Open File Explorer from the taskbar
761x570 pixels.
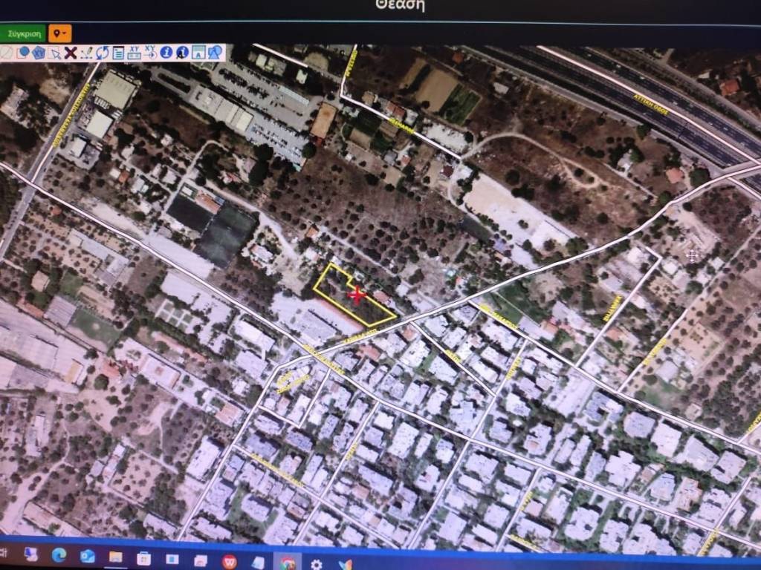tap(116, 557)
